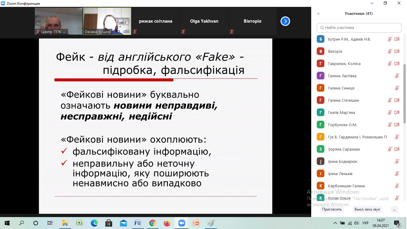Show next video thumbnails with blue arrow
Image resolution: width=407 pixels, height=229 pixels.
point(285,21)
